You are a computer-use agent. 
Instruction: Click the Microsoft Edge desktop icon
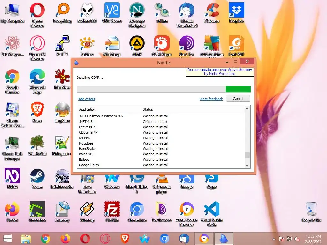[37, 81]
